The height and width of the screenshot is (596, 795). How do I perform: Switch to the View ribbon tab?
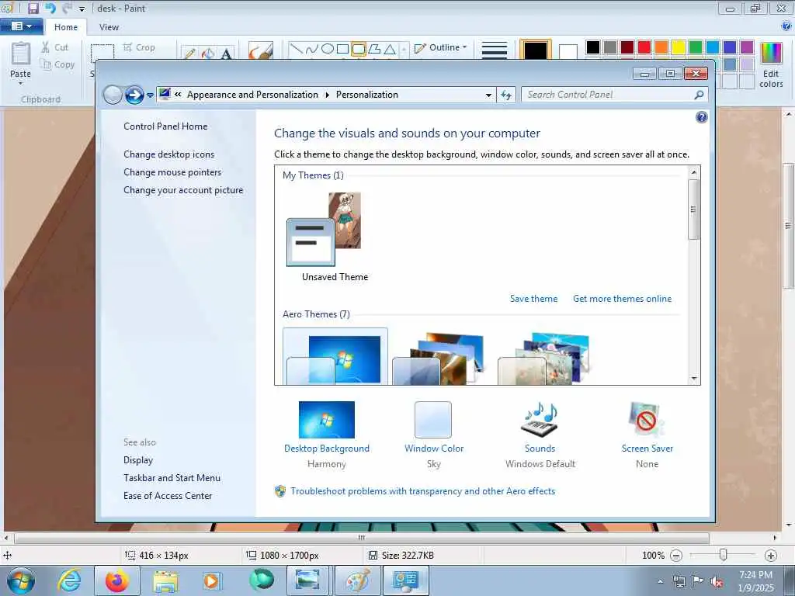(x=109, y=27)
